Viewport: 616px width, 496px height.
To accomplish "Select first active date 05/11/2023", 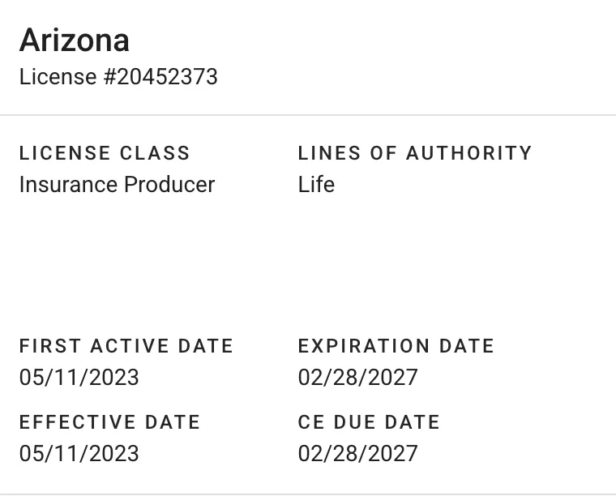I will (79, 378).
